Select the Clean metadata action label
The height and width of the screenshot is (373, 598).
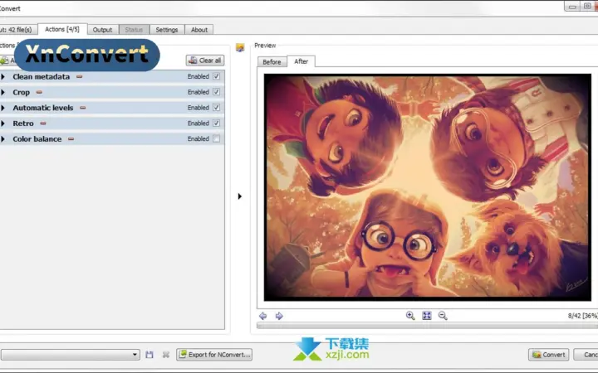point(42,76)
